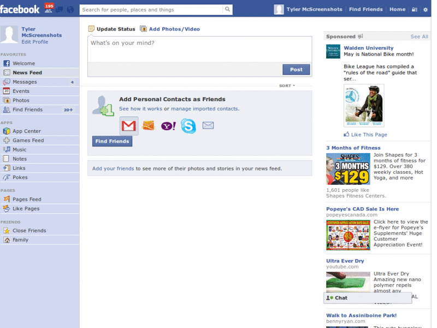437x328 pixels.
Task: Click the search text field
Action: (x=151, y=9)
